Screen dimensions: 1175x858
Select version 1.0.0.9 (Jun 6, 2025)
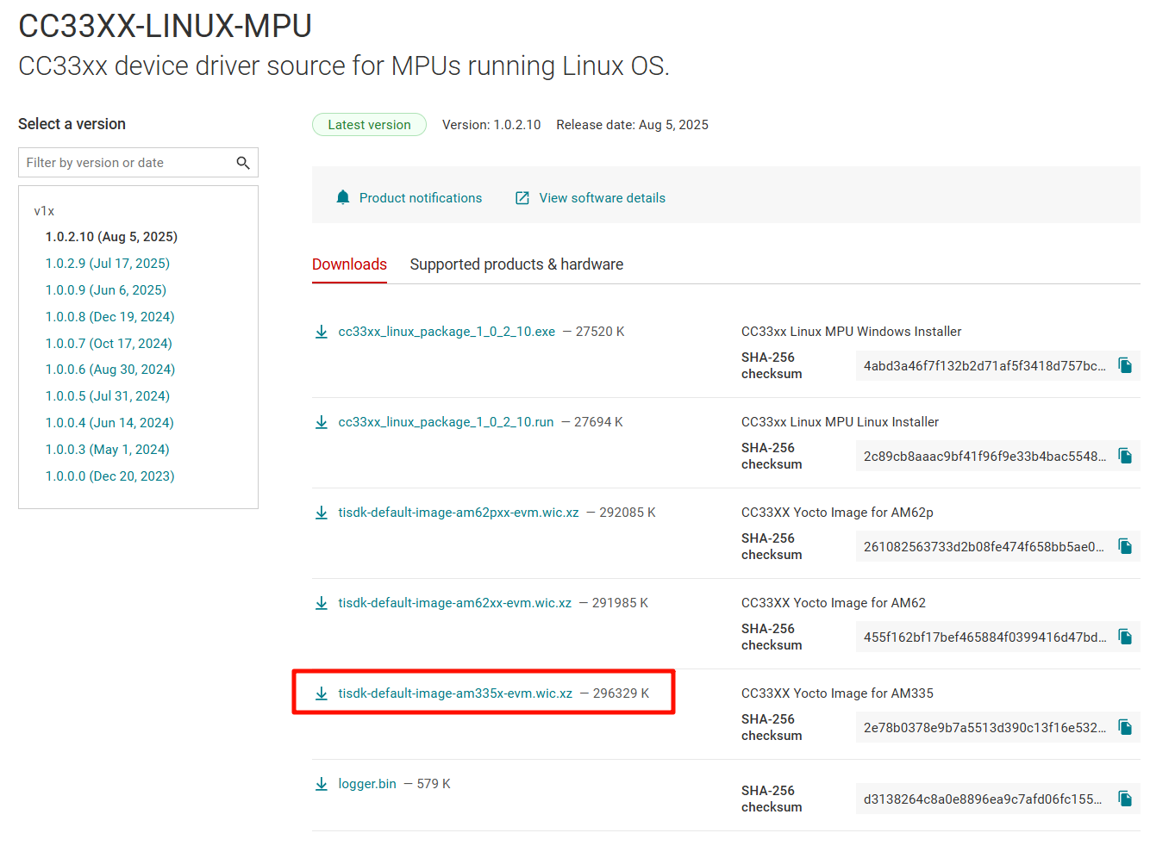coord(106,290)
